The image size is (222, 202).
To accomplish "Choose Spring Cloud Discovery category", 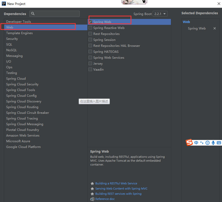I will (46, 101).
